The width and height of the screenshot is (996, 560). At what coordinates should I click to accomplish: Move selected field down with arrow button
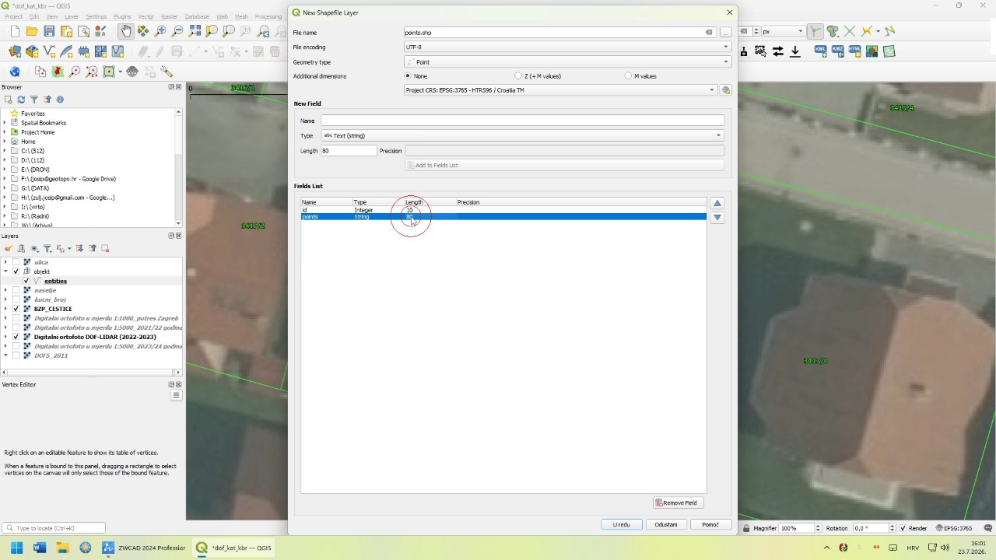coord(717,218)
